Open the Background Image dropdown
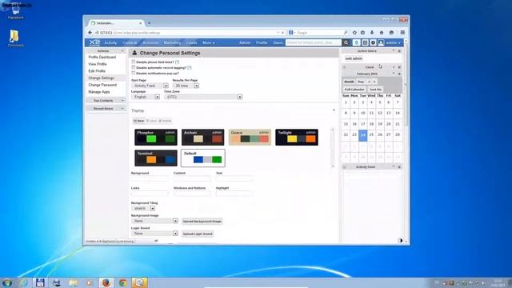The height and width of the screenshot is (288, 512). [x=154, y=221]
